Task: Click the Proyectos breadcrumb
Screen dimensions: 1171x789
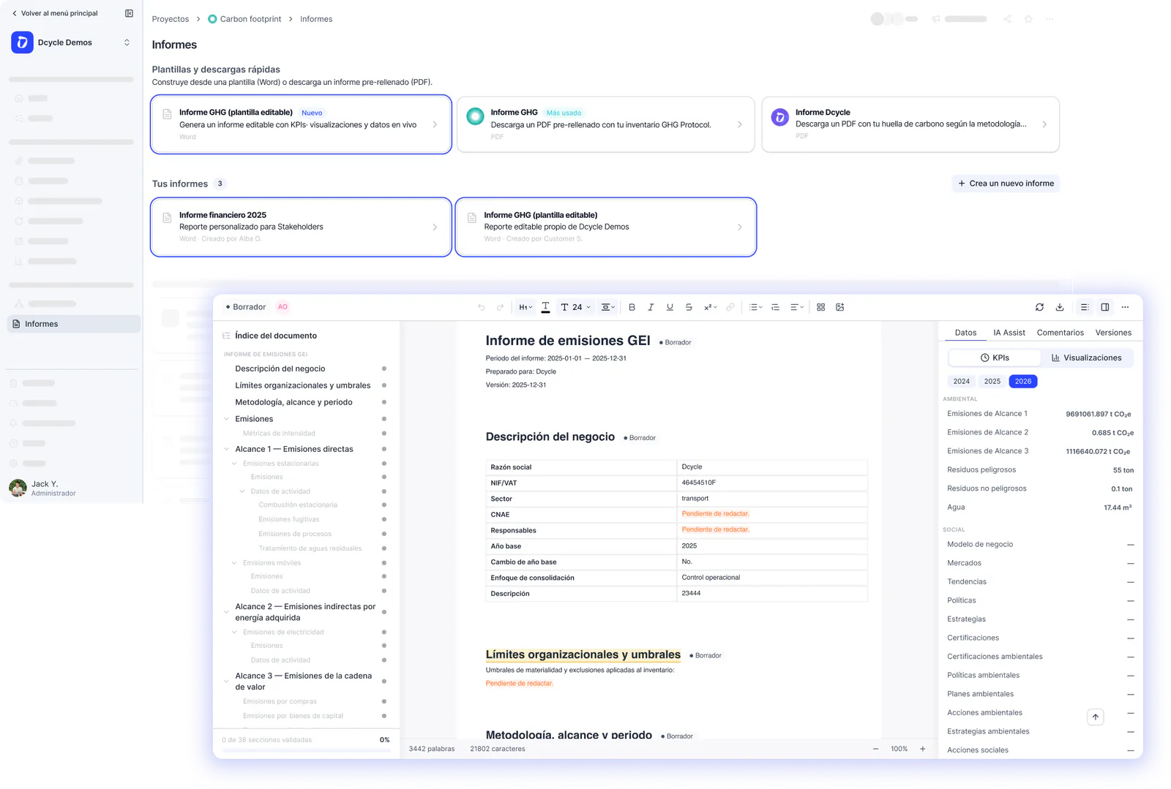Action: [x=170, y=19]
